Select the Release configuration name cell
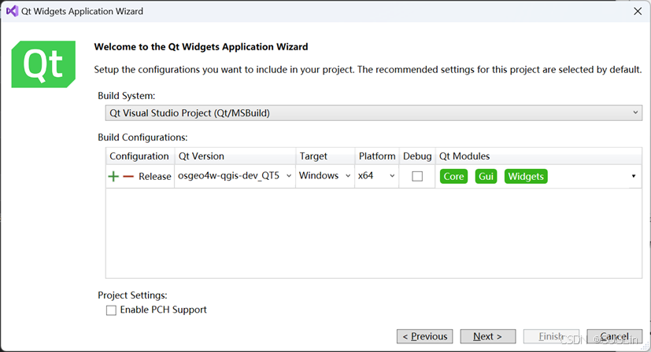651x352 pixels. pyautogui.click(x=155, y=177)
